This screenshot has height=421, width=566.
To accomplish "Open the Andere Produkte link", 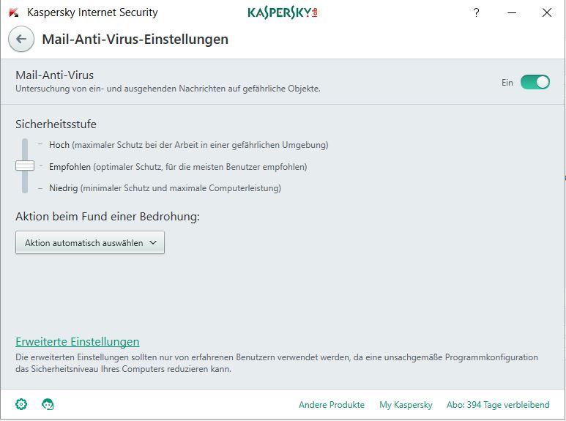I will click(332, 405).
